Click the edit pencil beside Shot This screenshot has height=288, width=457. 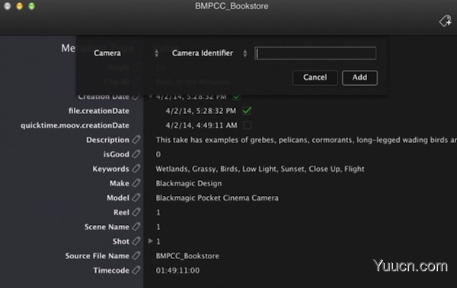click(x=136, y=241)
